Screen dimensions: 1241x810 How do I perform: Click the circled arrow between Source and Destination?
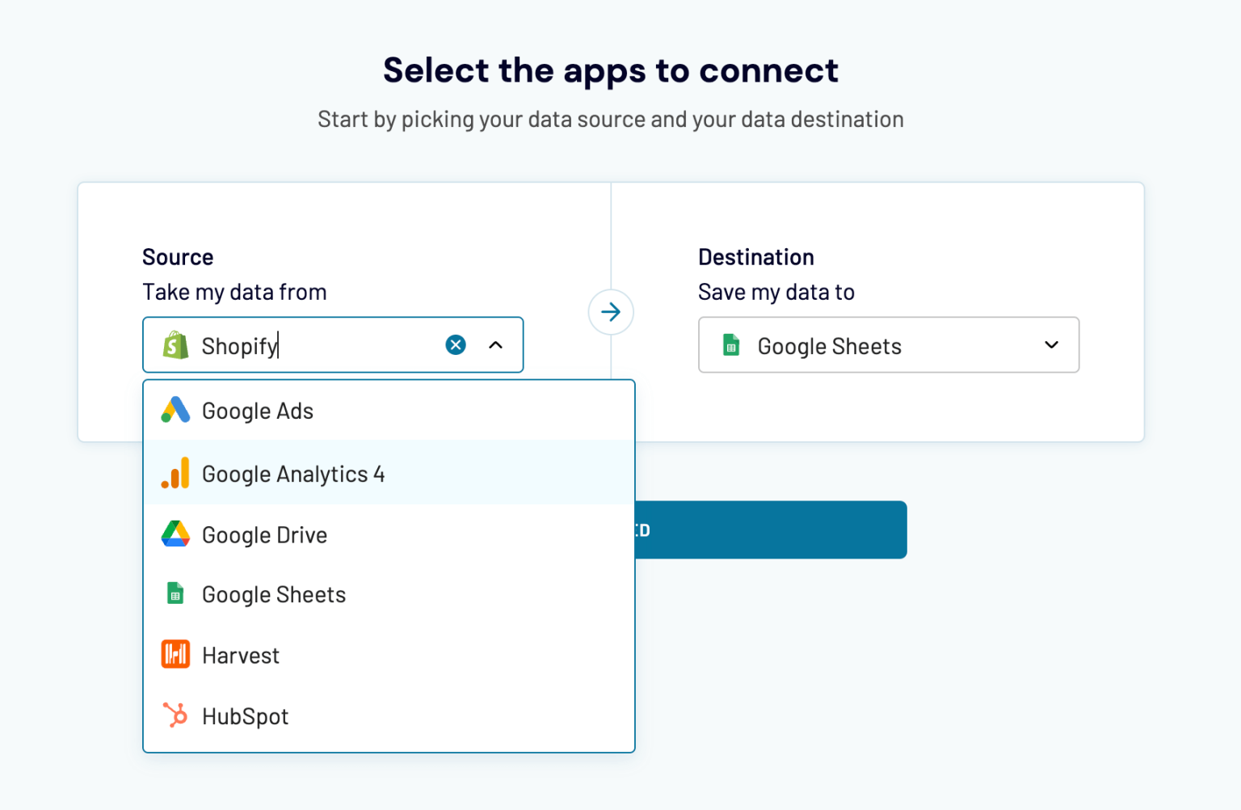611,312
